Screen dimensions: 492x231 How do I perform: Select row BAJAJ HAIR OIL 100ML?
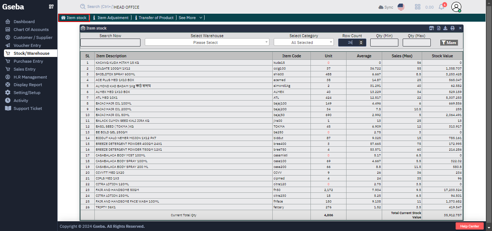(272, 103)
